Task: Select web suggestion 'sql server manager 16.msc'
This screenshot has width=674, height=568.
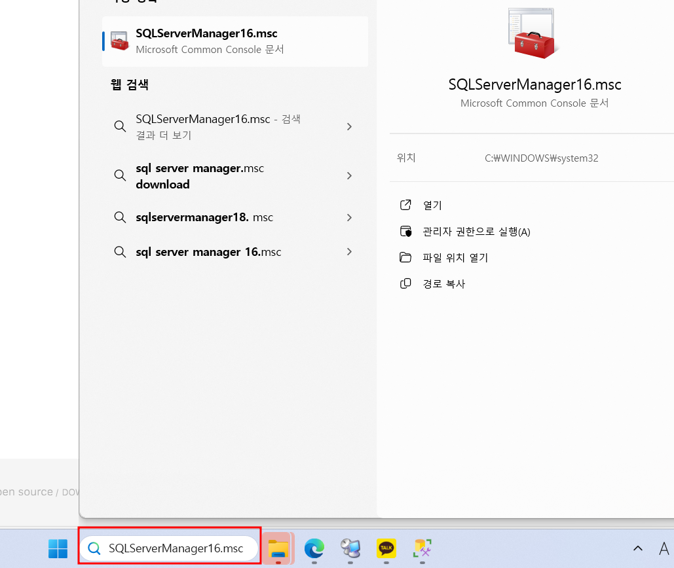Action: point(235,252)
